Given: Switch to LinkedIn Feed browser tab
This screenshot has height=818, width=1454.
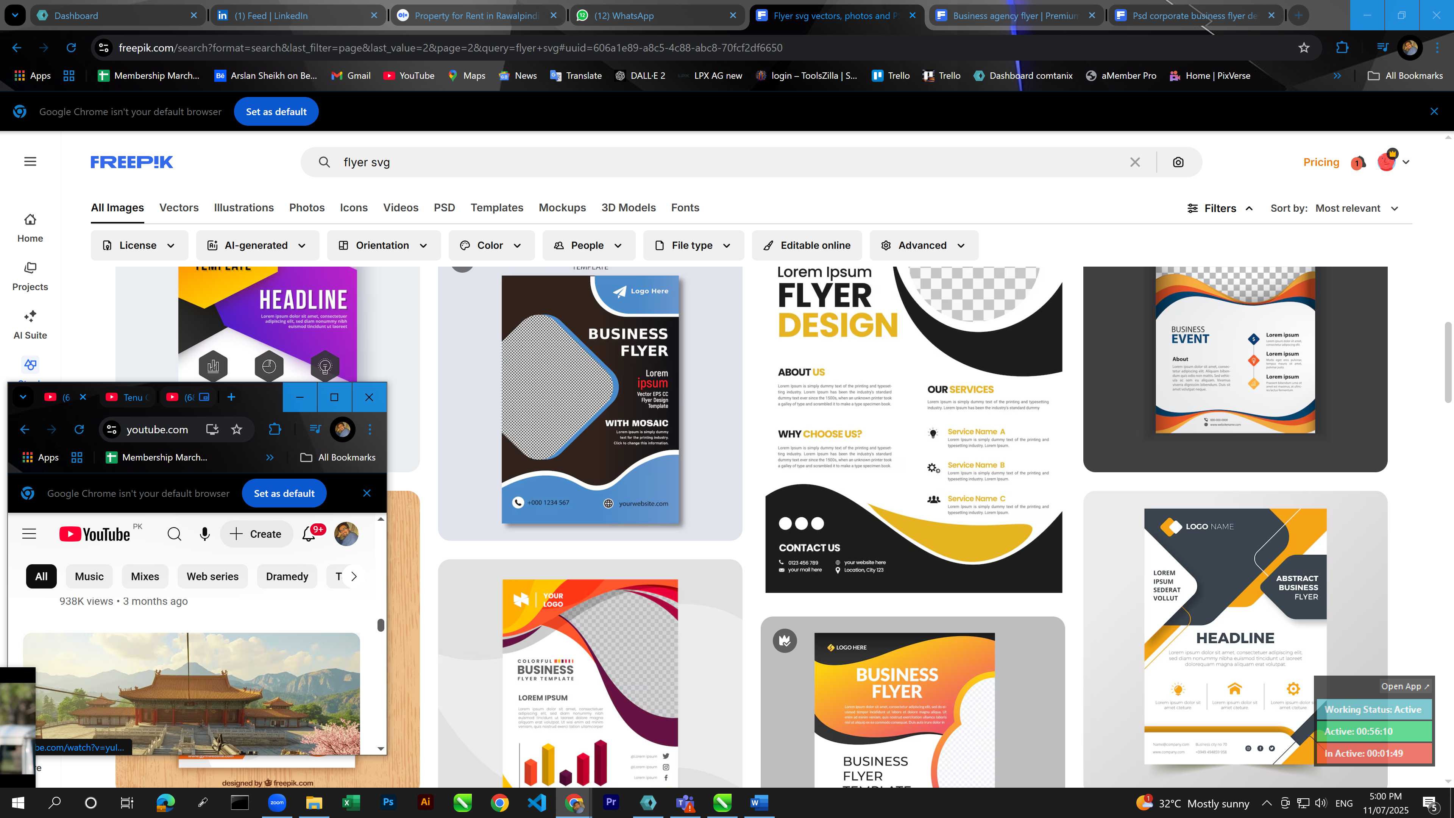Looking at the screenshot, I should point(298,16).
